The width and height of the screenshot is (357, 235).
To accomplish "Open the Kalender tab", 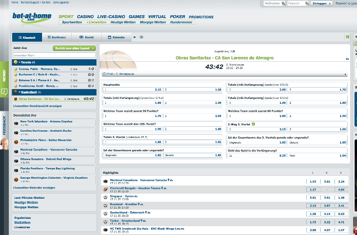I will (x=116, y=37).
